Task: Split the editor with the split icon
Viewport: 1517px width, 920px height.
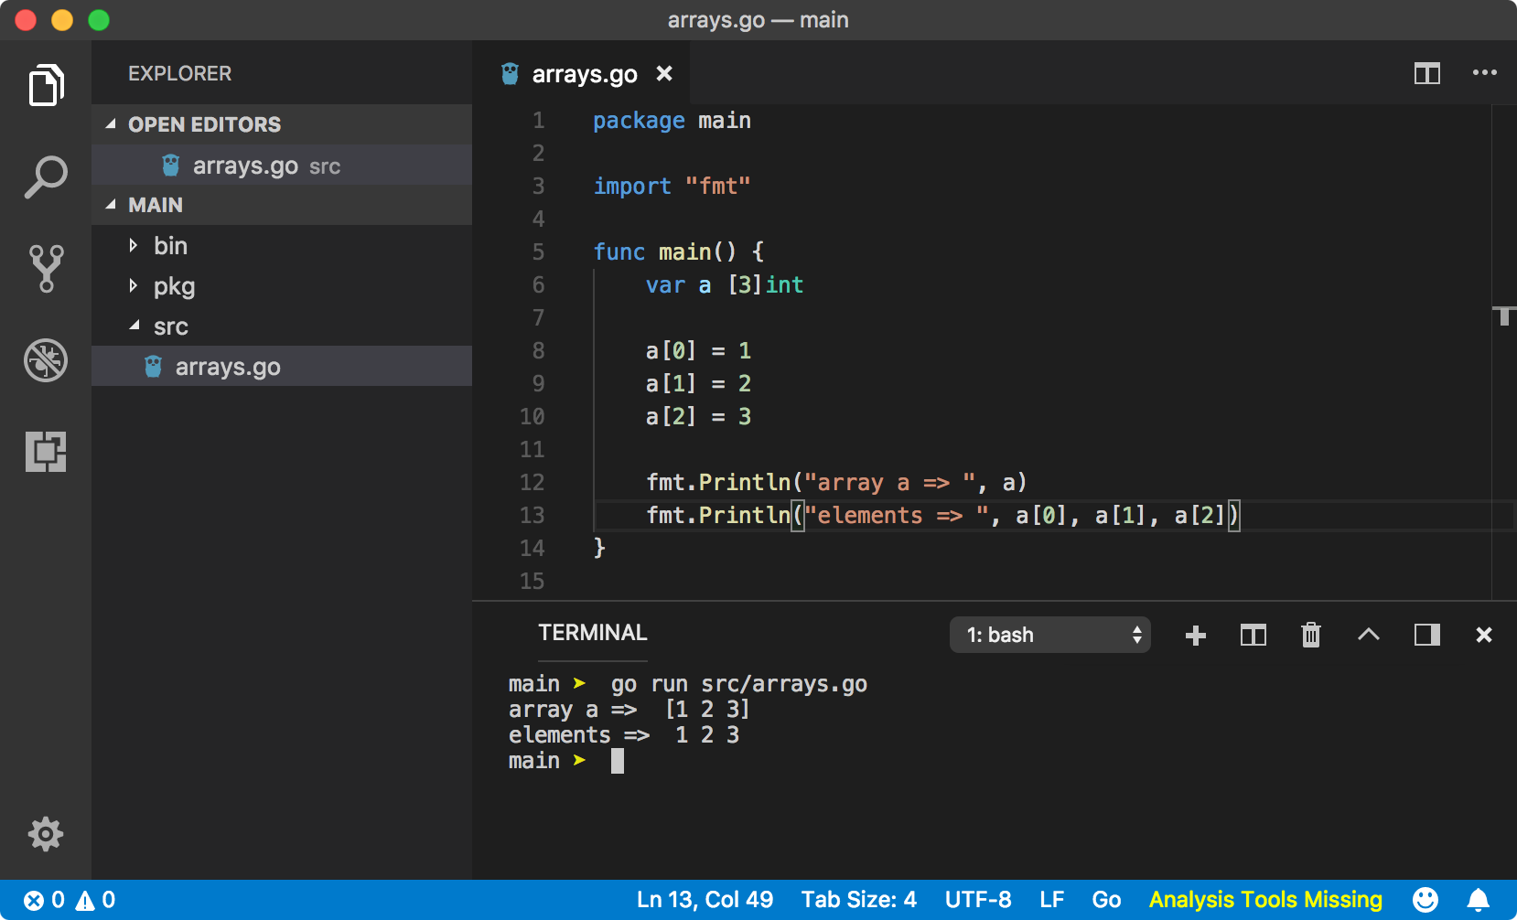Action: pos(1426,73)
